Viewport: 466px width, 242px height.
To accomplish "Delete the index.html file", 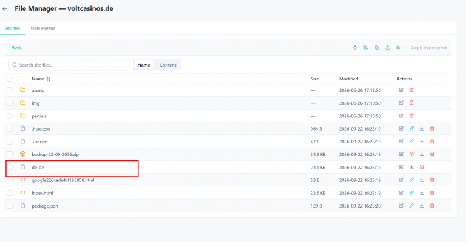I will click(432, 193).
